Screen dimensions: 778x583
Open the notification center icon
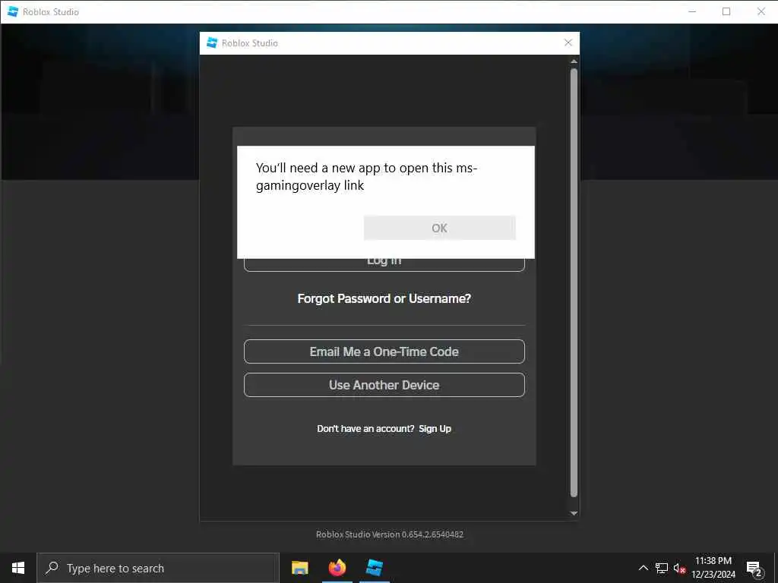click(754, 569)
